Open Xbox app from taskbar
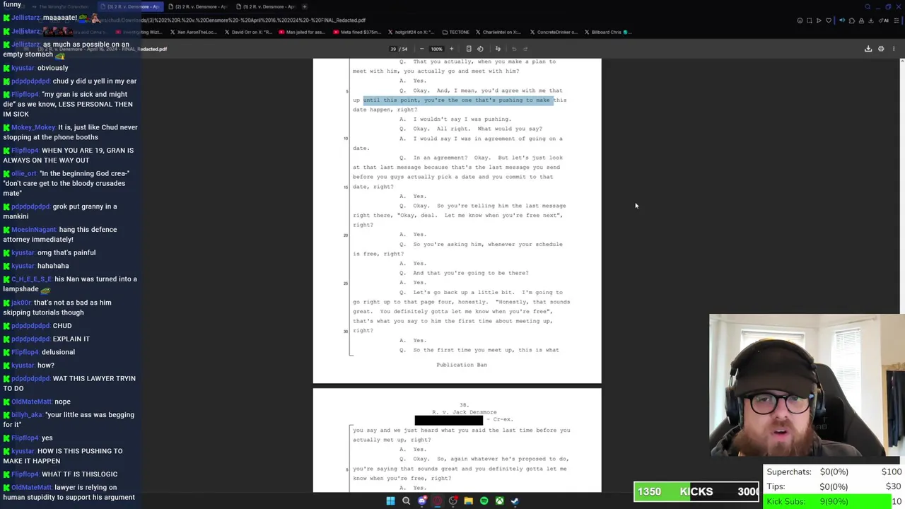The image size is (905, 509). 499,501
